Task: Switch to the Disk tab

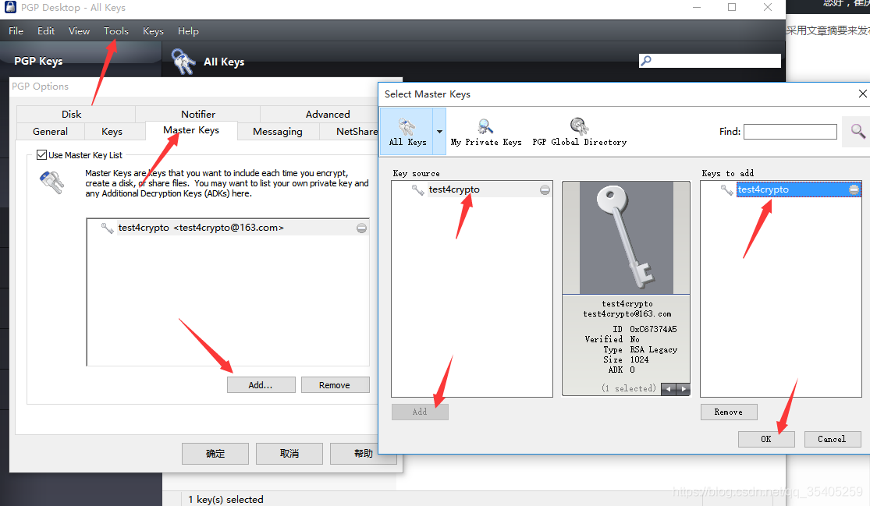Action: pyautogui.click(x=76, y=114)
